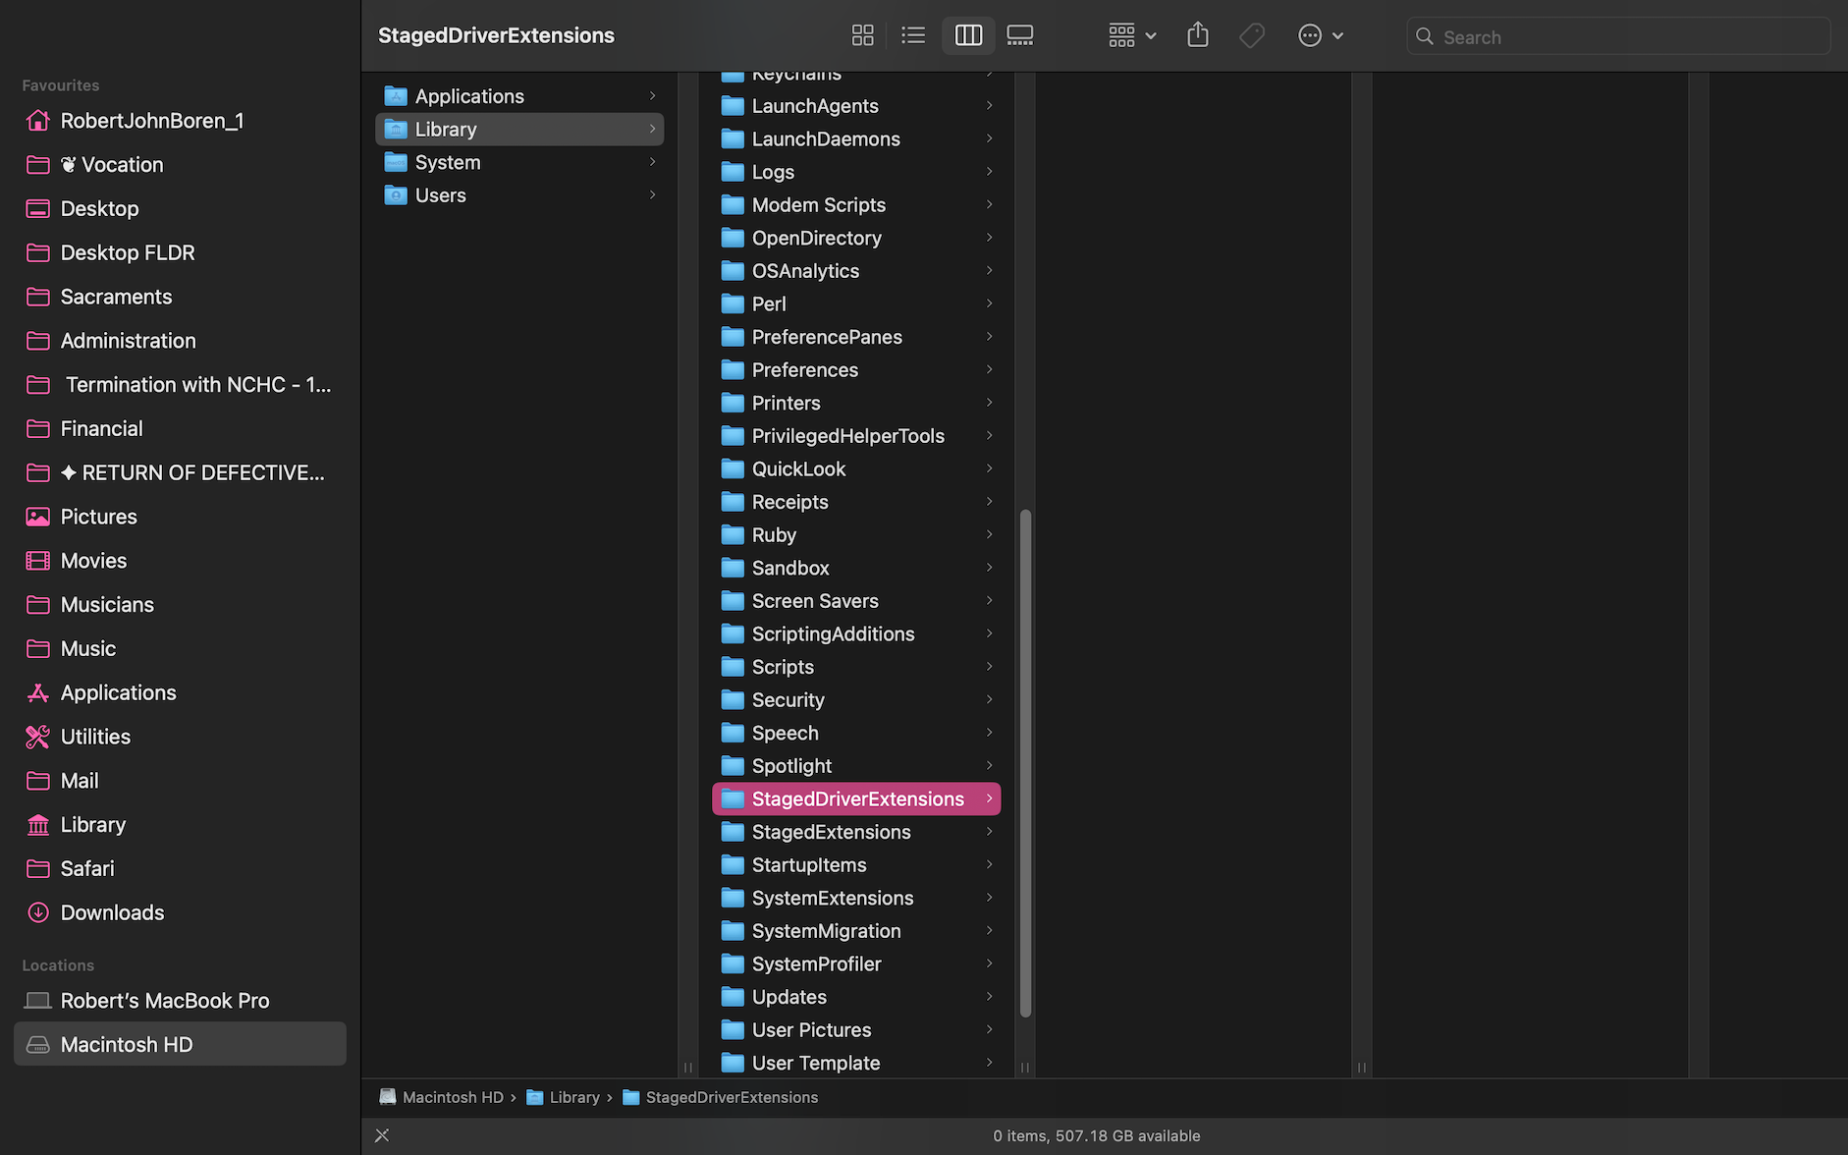The height and width of the screenshot is (1155, 1848).
Task: Click the Library column scrollbar
Action: [x=1025, y=763]
